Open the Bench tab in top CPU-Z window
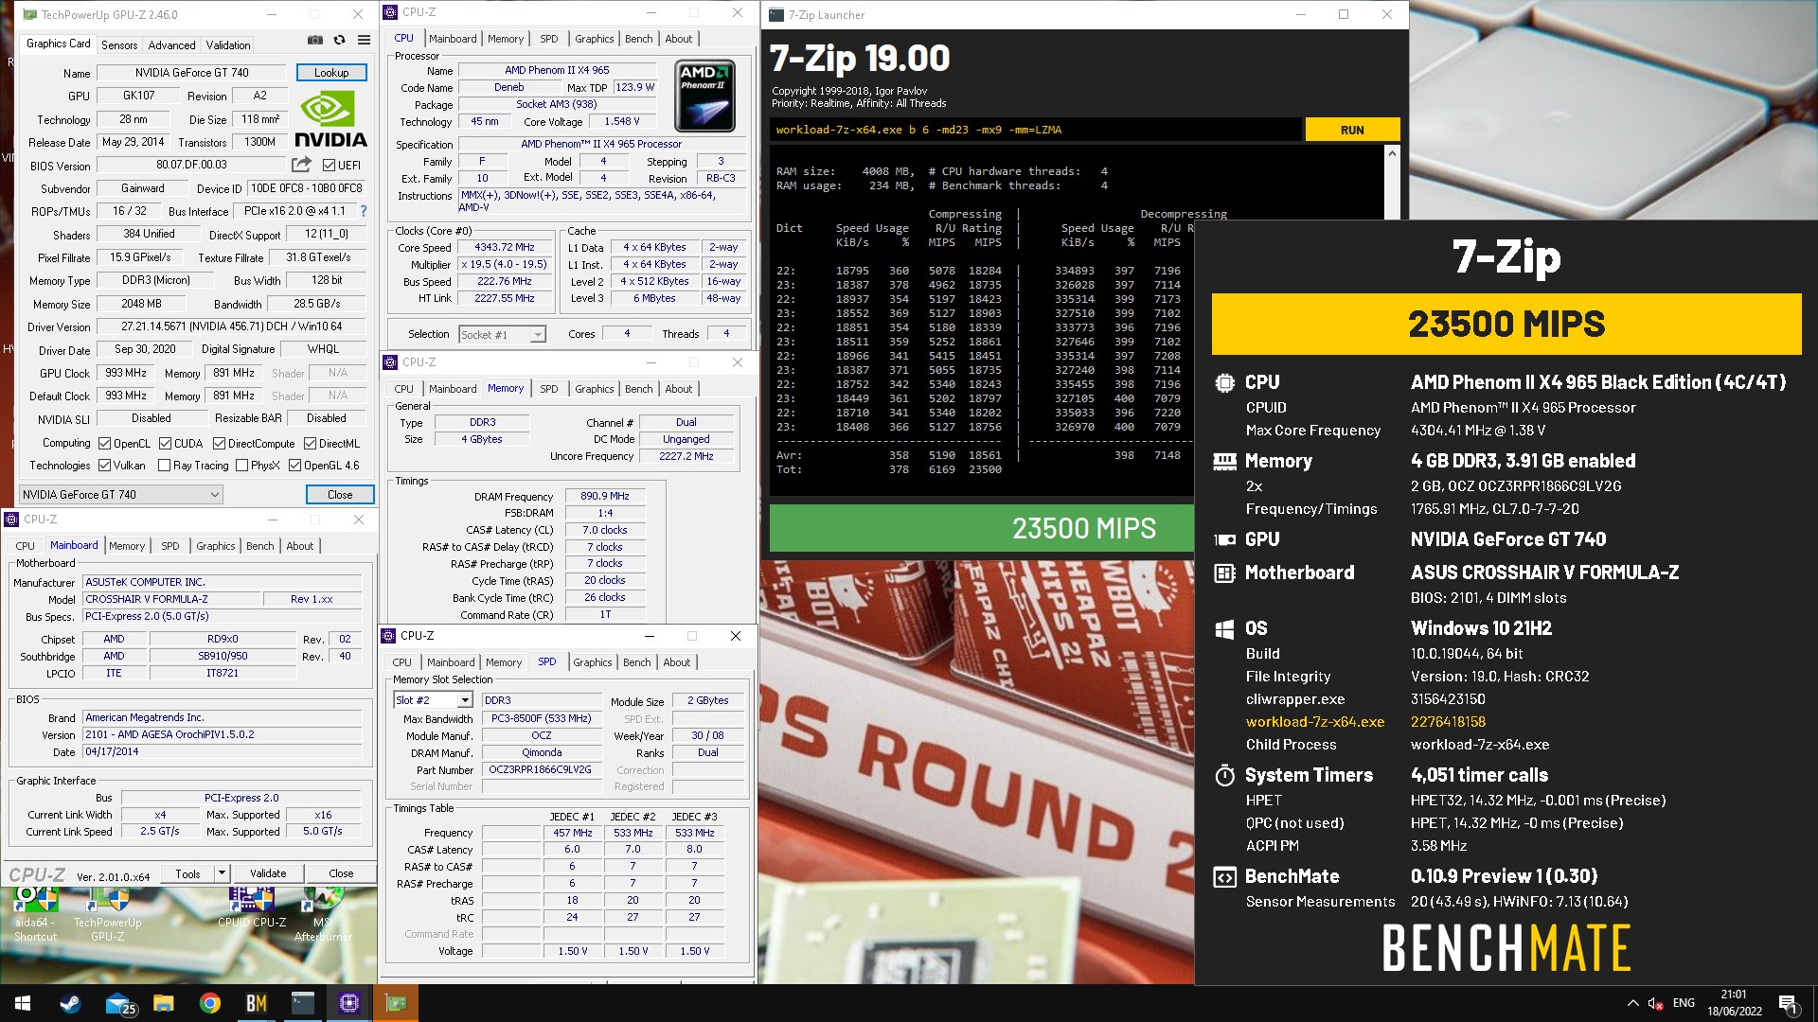 pos(639,39)
